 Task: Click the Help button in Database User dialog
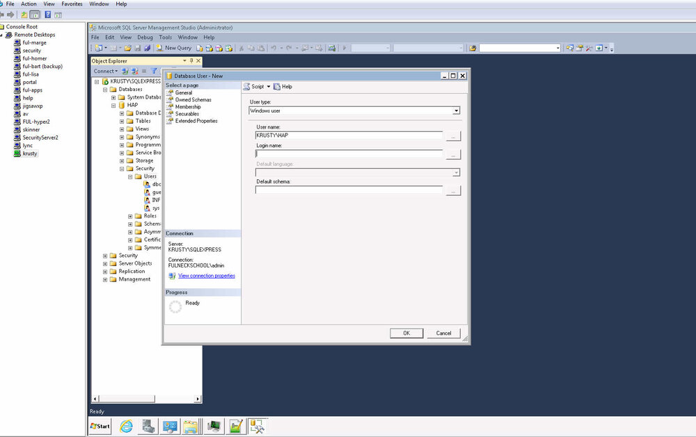(x=283, y=86)
